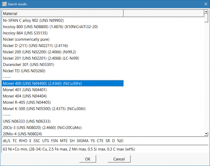Select Monel 400 (UNS N04400) entry
Viewport: 210px width, 166px height.
coord(42,83)
